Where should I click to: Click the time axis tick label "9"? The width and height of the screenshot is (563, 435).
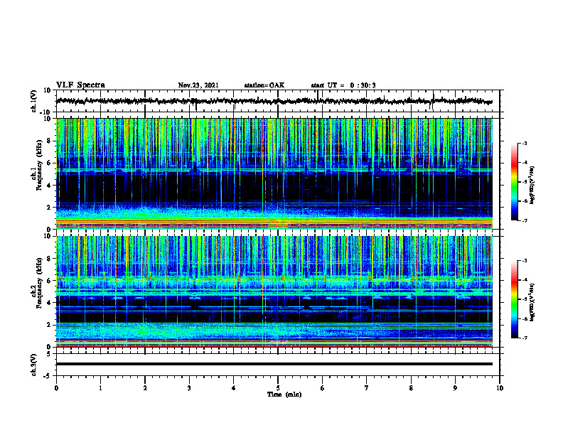pyautogui.click(x=455, y=388)
